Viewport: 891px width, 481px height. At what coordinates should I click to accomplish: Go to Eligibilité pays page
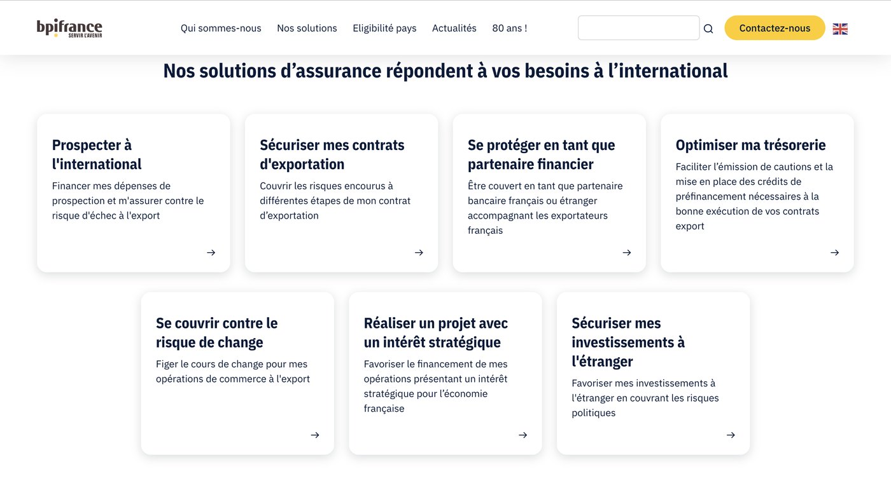[384, 28]
